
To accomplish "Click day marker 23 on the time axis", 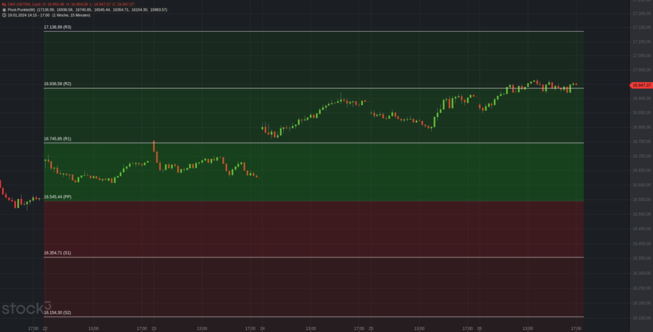I will (x=154, y=329).
